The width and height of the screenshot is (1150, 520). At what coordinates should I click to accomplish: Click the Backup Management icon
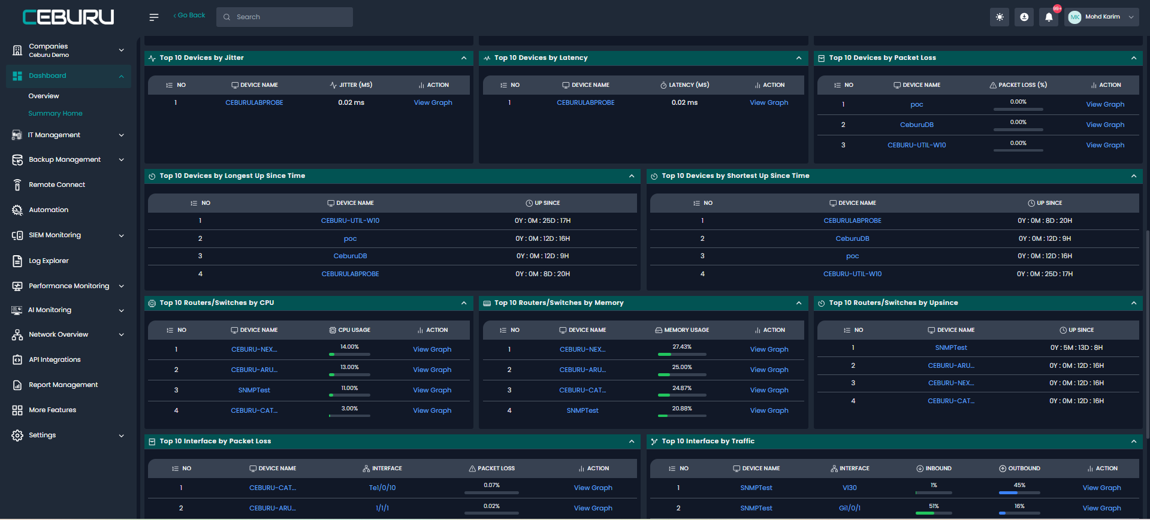coord(17,160)
